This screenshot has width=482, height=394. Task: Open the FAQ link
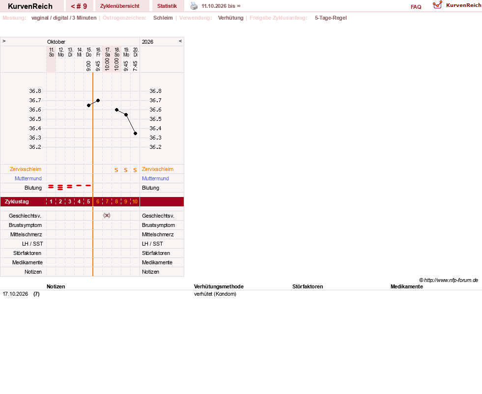[x=416, y=7]
